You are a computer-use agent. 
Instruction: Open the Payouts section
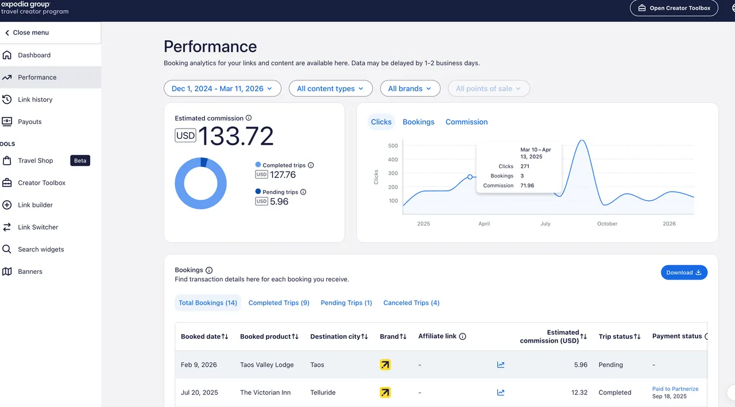coord(30,121)
